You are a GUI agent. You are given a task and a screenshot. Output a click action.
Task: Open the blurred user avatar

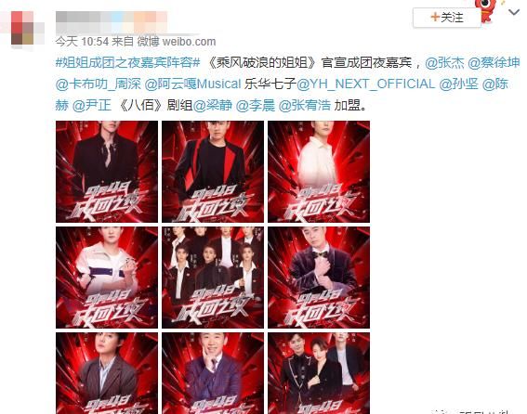point(22,28)
